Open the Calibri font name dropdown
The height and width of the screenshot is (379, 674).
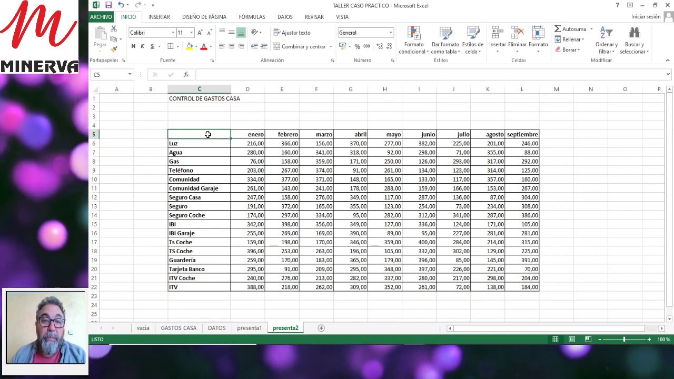[x=173, y=33]
